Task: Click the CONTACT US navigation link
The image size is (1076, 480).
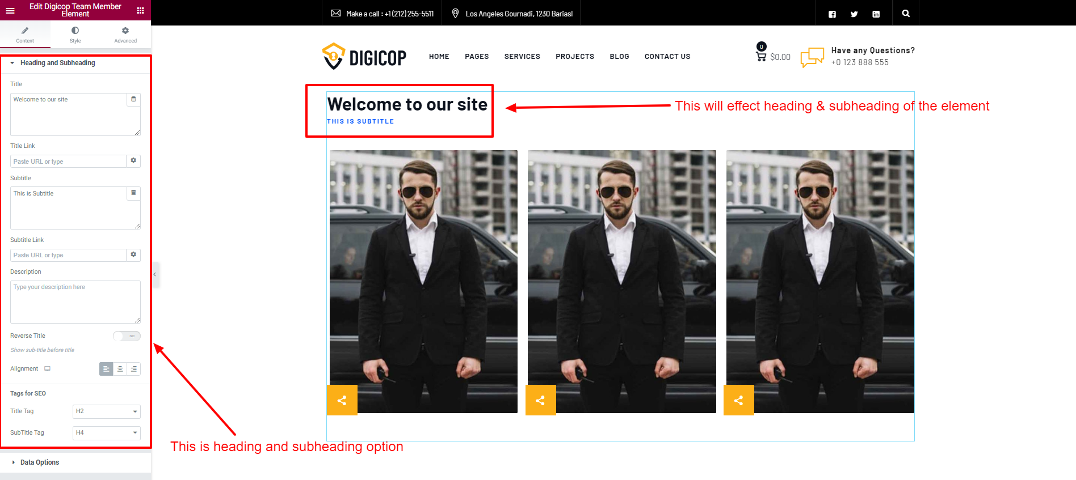Action: (x=667, y=57)
